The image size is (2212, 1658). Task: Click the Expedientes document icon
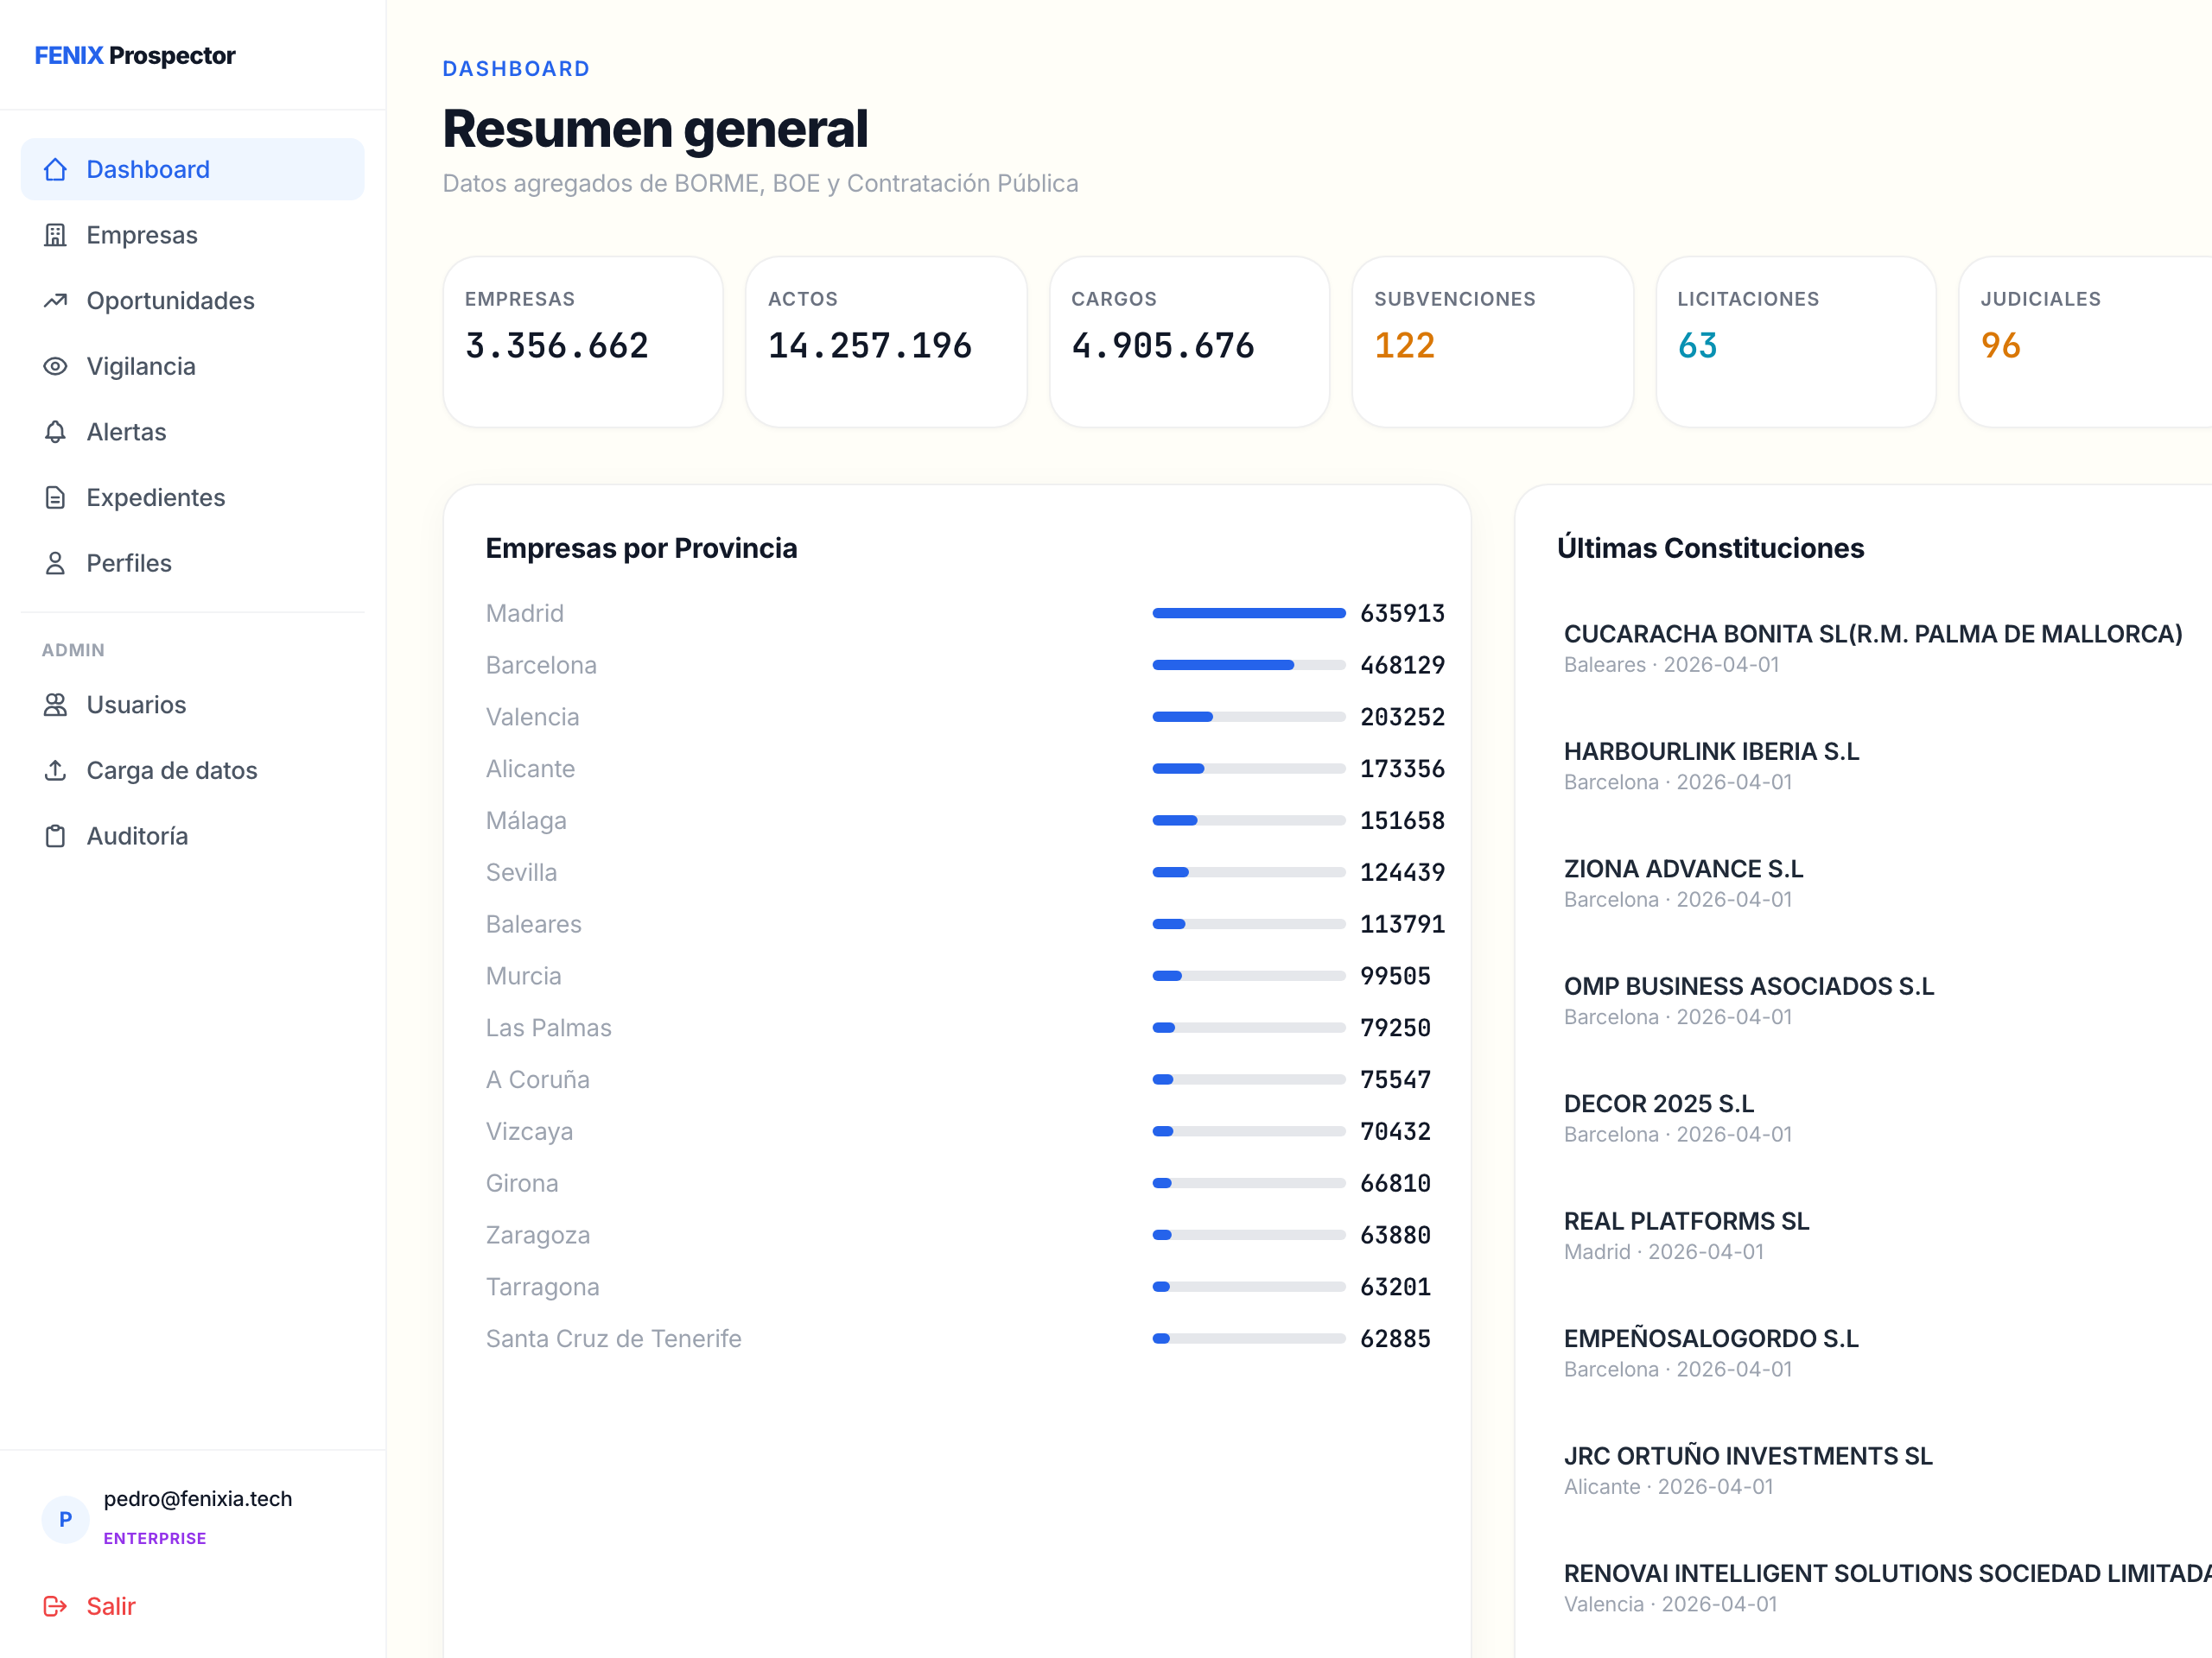[55, 497]
